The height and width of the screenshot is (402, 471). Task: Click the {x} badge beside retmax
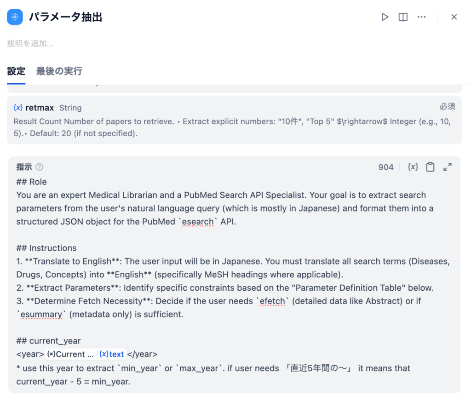click(18, 108)
